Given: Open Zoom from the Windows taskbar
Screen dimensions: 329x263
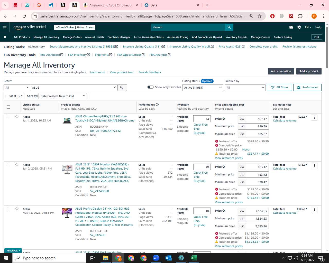Looking at the screenshot, I should (x=156, y=258).
